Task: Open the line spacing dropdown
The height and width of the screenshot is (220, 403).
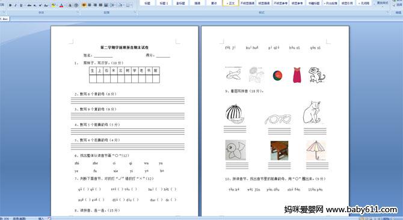Action: click(x=112, y=5)
